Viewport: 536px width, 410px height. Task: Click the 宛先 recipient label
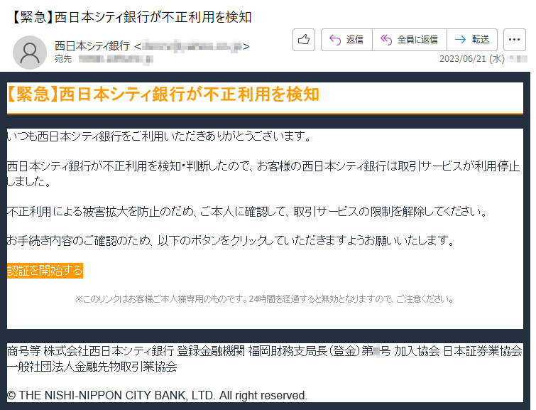tap(63, 59)
